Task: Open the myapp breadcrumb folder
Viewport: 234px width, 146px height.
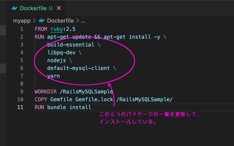Action: point(22,21)
